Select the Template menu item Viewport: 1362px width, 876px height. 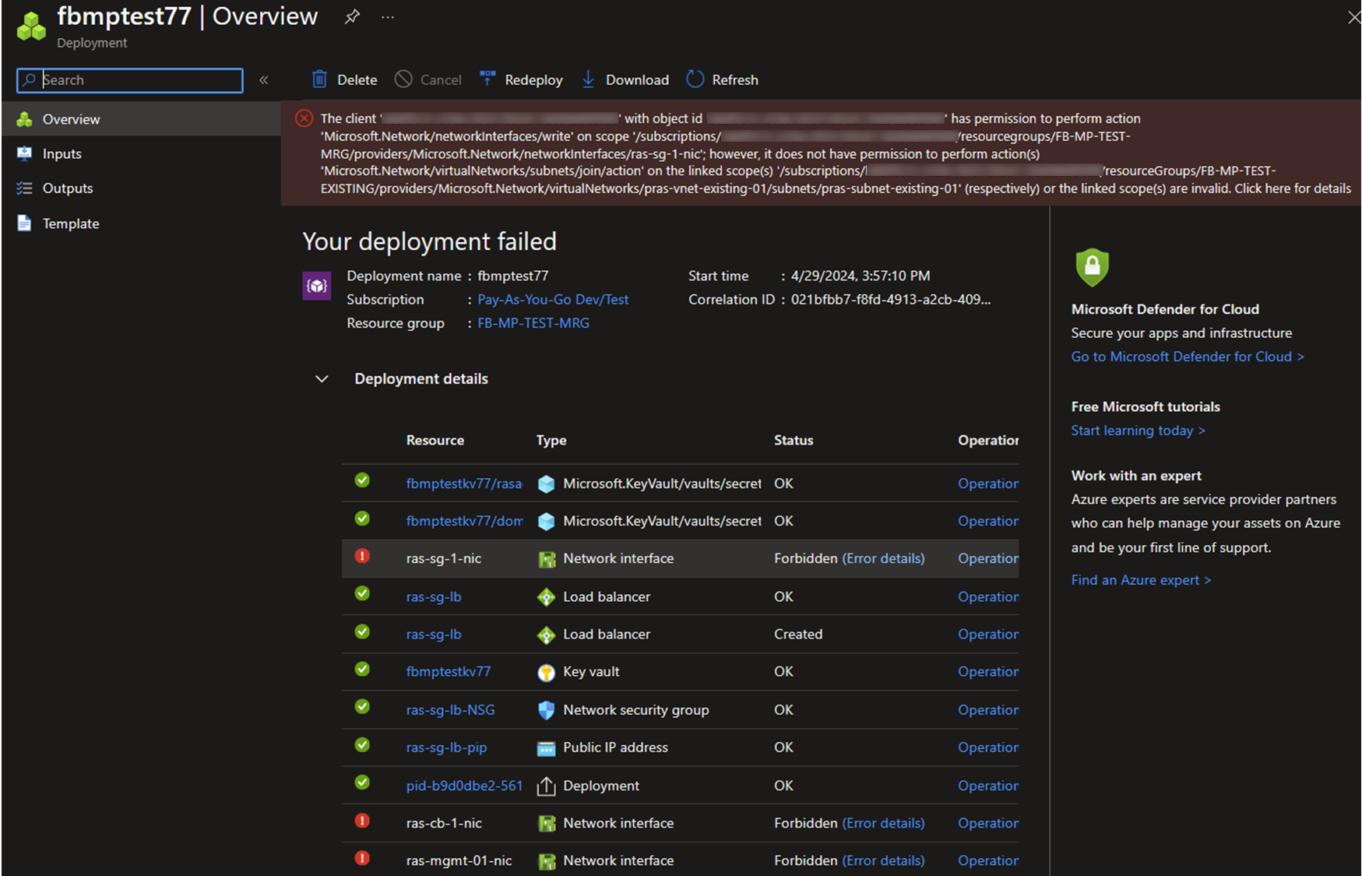tap(71, 223)
